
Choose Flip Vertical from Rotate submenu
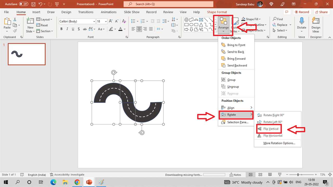[x=271, y=129]
